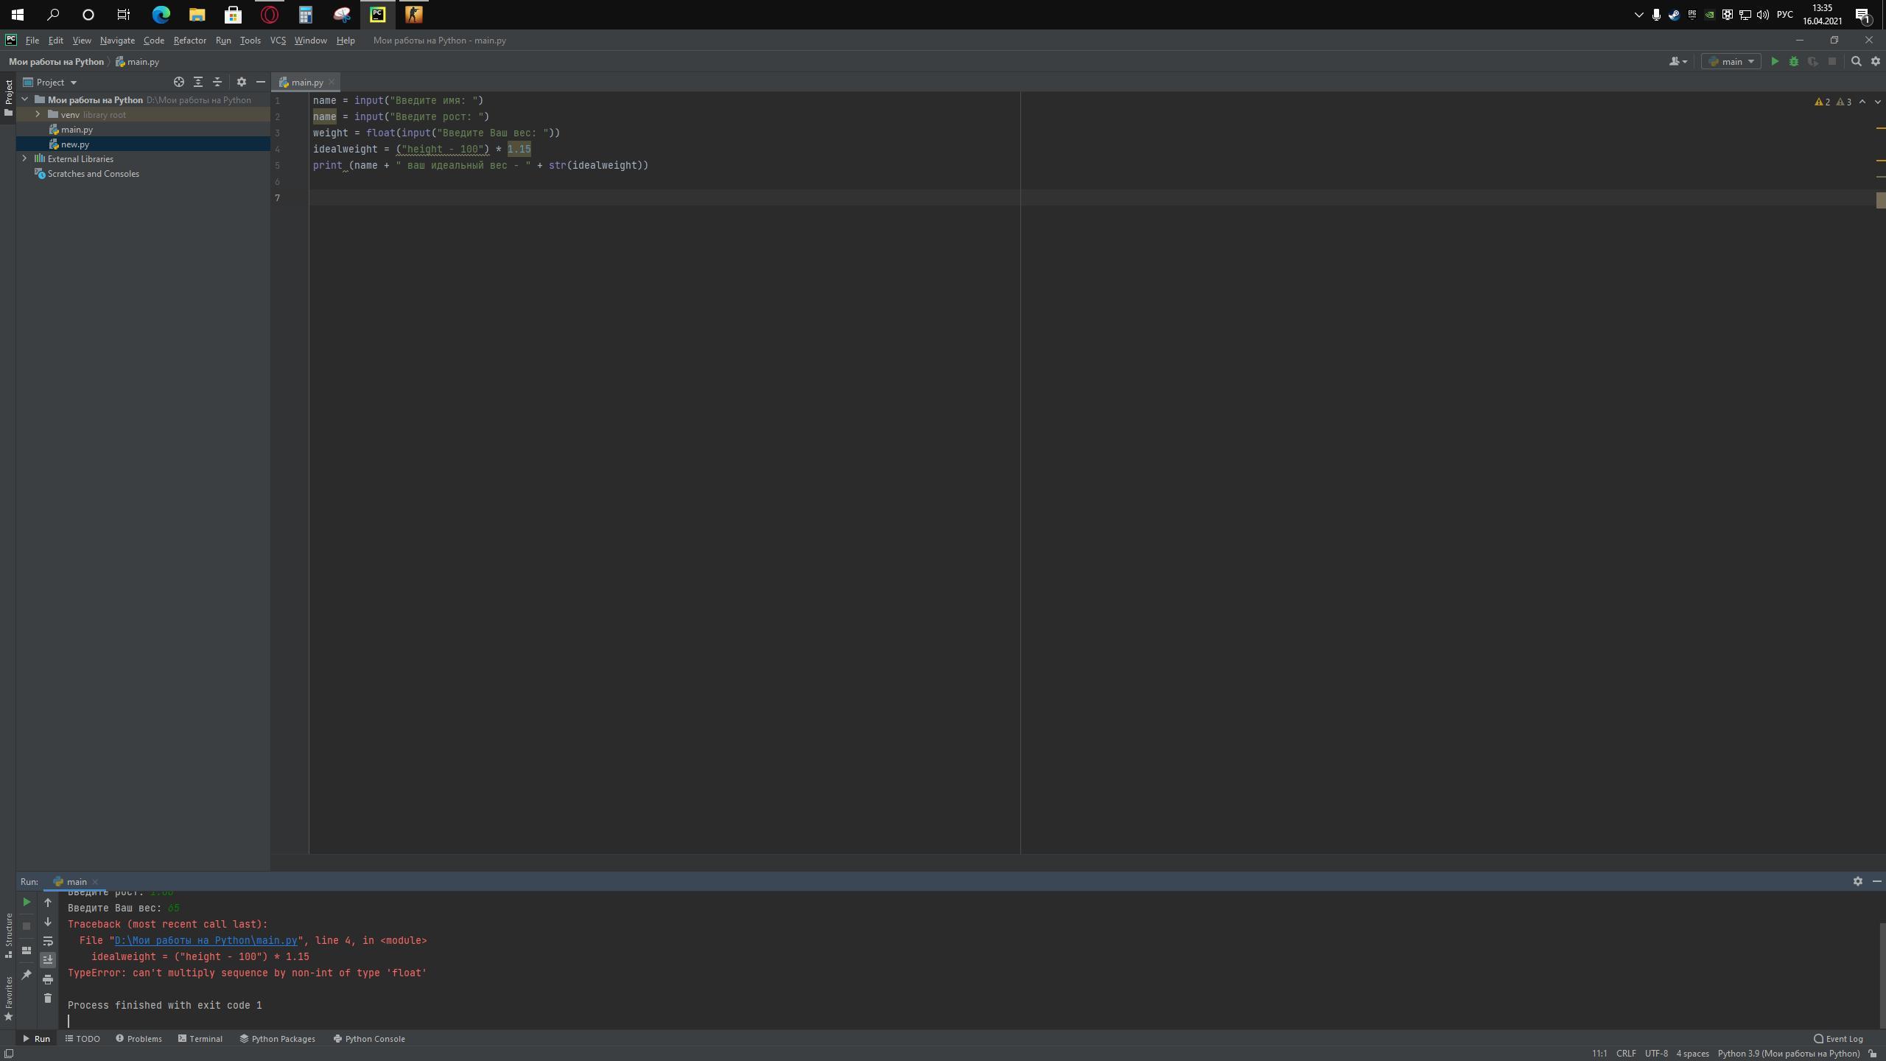
Task: Rerun main with Run panel green arrow
Action: tap(27, 902)
